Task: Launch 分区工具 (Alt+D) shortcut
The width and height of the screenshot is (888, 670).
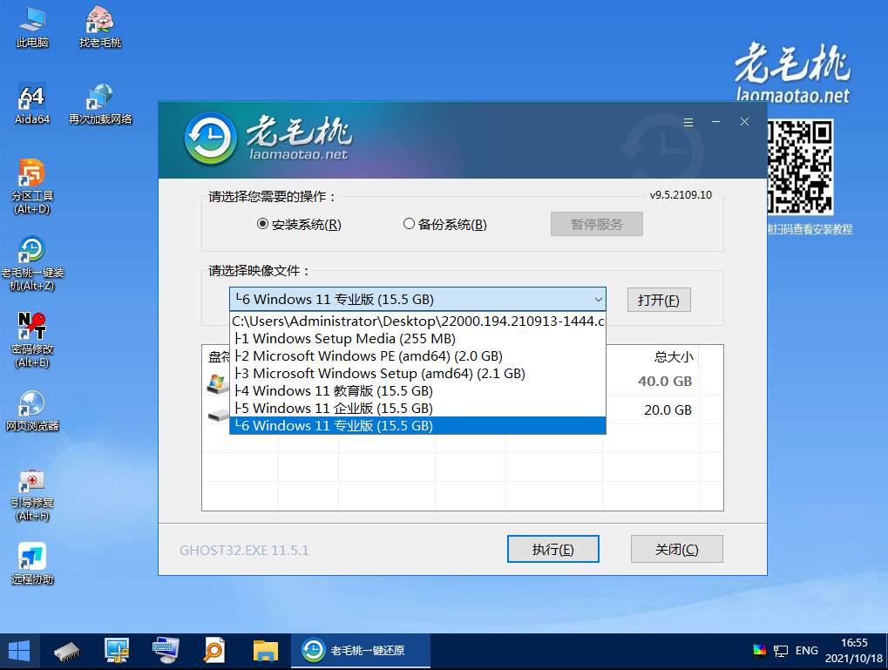Action: tap(32, 187)
